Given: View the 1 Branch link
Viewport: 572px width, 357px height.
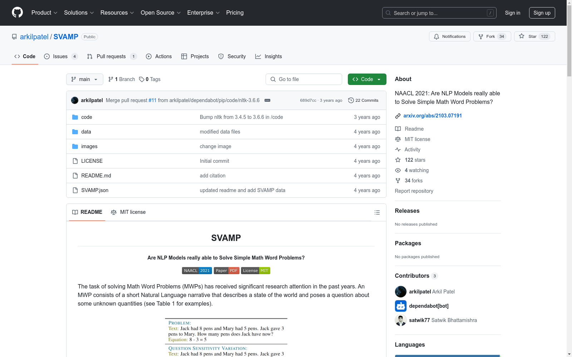Looking at the screenshot, I should (x=122, y=79).
